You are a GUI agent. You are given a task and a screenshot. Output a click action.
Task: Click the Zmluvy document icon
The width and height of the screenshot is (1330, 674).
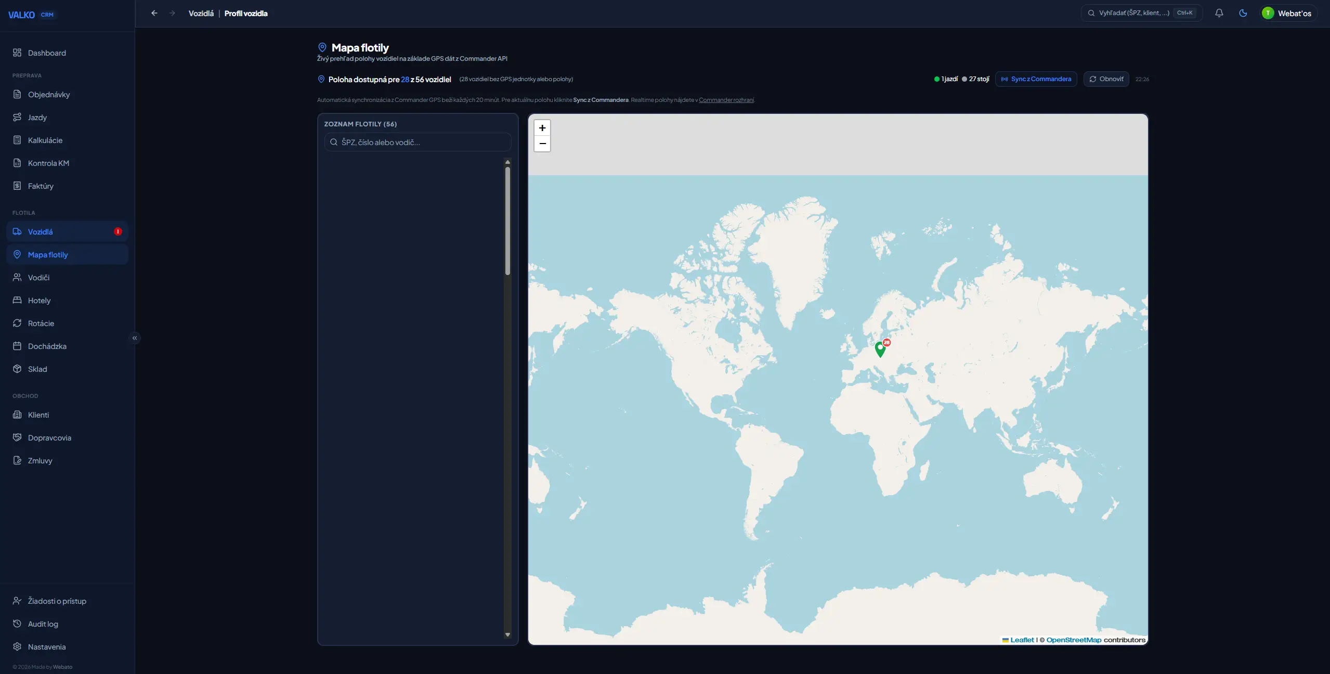pyautogui.click(x=17, y=461)
